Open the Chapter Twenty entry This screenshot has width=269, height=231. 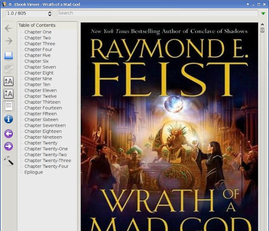point(41,143)
